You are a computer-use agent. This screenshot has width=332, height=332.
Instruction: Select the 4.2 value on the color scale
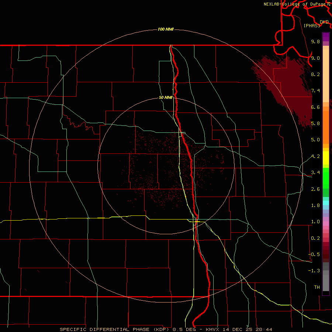pos(315,156)
